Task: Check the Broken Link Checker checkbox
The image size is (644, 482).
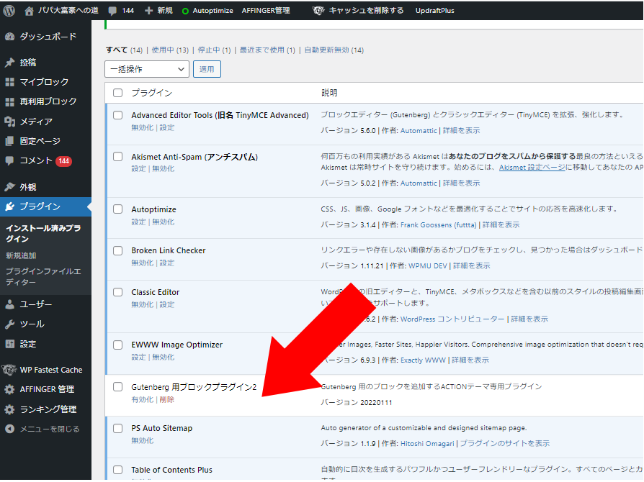Action: tap(118, 250)
